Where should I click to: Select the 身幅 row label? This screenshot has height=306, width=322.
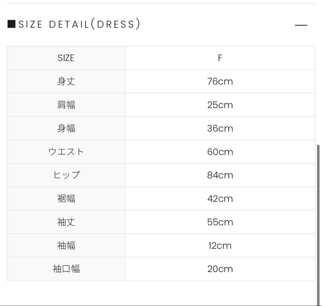[66, 128]
